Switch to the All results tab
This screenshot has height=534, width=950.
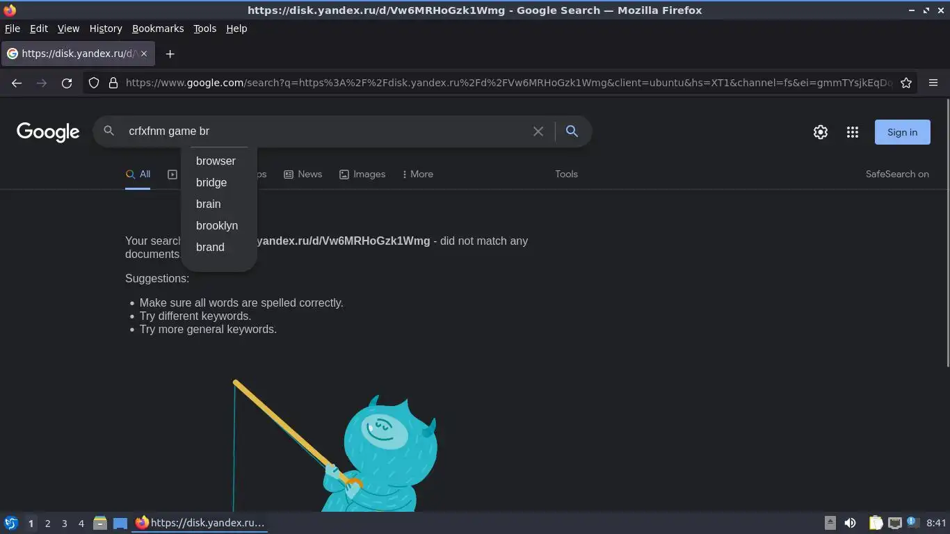click(x=138, y=175)
